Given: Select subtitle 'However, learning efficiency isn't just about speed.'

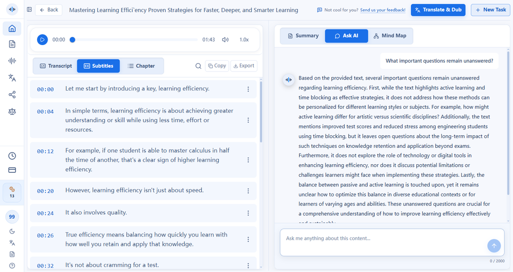Looking at the screenshot, I should (x=134, y=190).
